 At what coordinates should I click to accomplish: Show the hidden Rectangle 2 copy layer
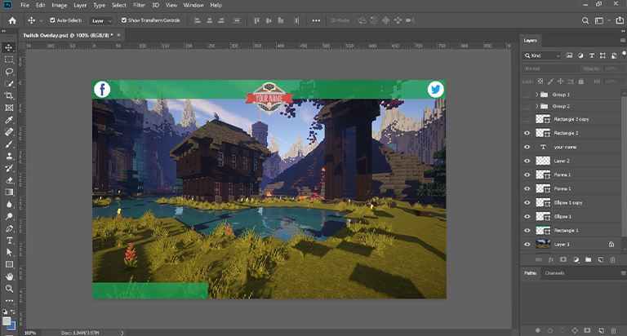point(527,119)
